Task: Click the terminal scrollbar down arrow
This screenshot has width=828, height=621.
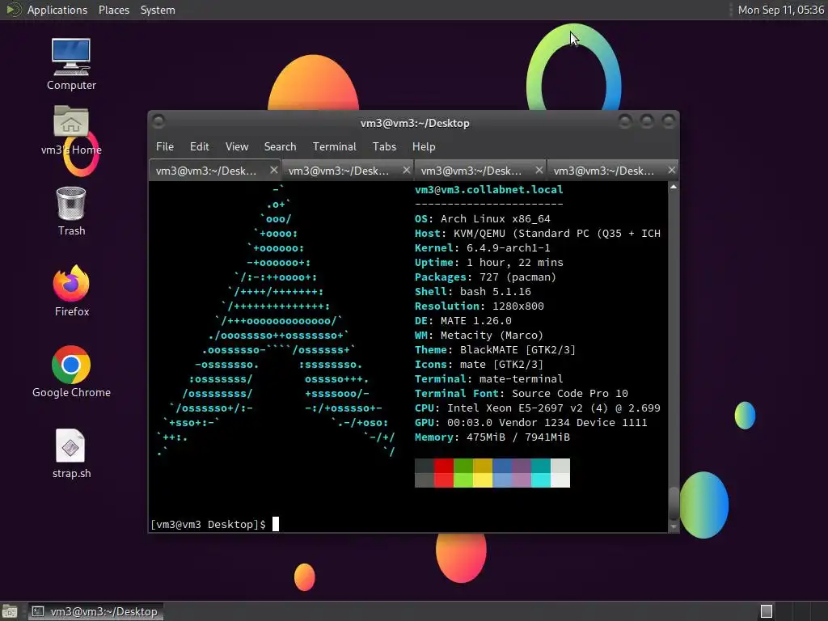Action: [x=674, y=526]
